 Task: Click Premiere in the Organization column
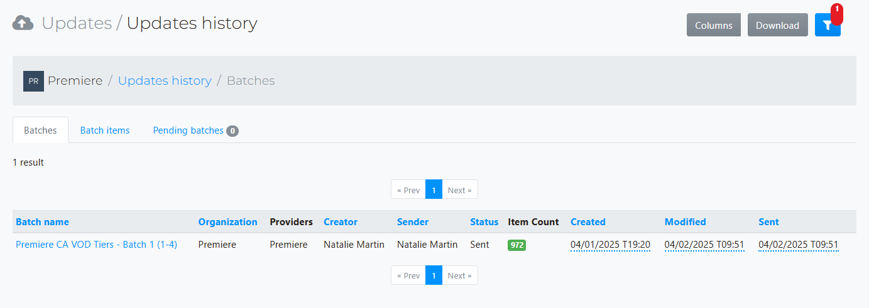tap(217, 245)
